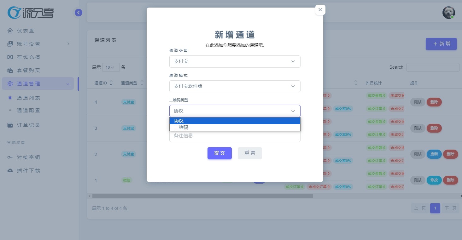Choose 协议 from the dropdown list
The width and height of the screenshot is (462, 240).
[x=235, y=121]
